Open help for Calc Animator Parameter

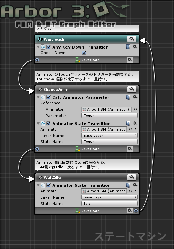(x=128, y=97)
